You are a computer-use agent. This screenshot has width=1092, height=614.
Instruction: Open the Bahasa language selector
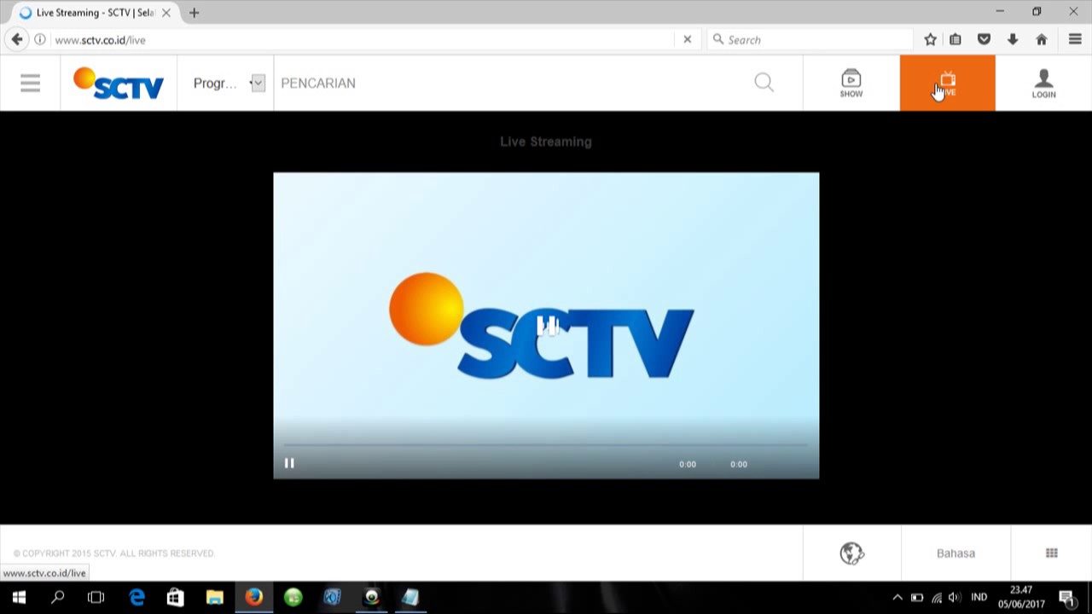(955, 553)
